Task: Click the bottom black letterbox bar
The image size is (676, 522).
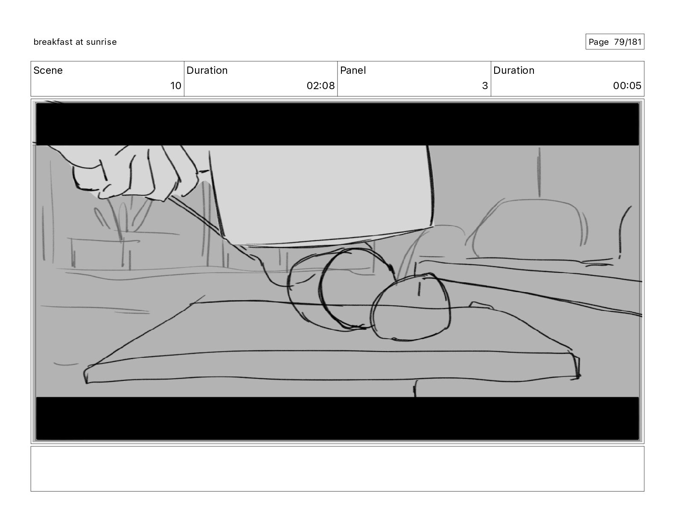Action: pyautogui.click(x=337, y=418)
